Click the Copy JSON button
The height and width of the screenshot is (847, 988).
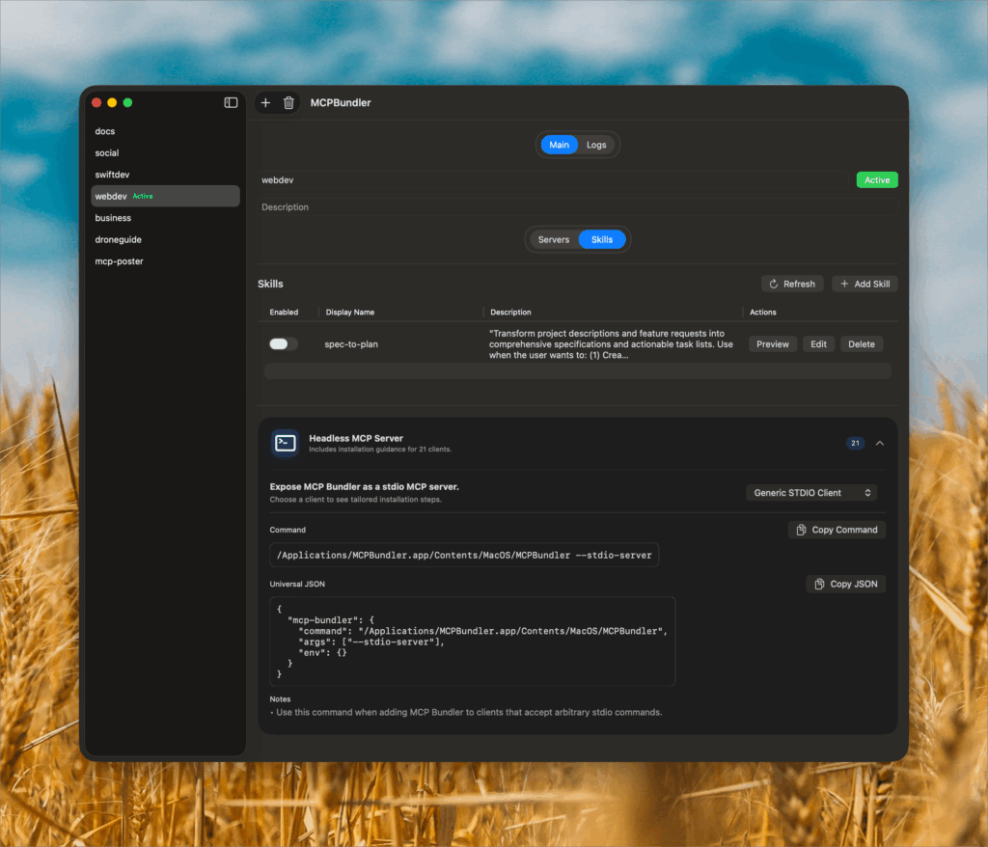[x=844, y=584]
